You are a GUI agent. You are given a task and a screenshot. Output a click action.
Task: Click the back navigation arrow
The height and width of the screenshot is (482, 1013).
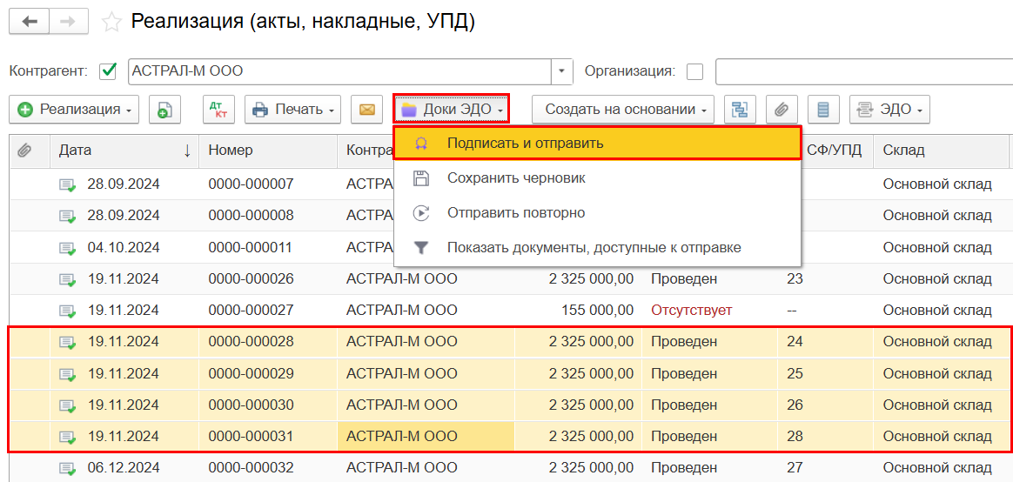pos(30,22)
